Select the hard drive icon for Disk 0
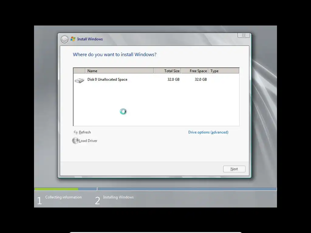The height and width of the screenshot is (233, 311). click(x=79, y=80)
